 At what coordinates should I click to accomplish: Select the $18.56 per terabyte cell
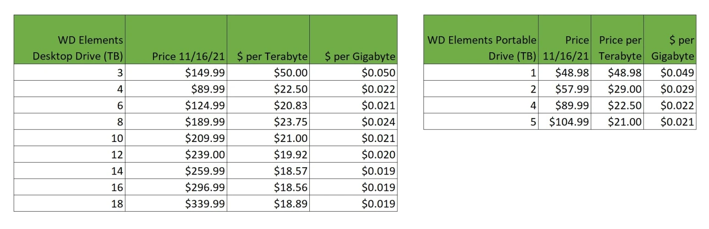pos(291,187)
